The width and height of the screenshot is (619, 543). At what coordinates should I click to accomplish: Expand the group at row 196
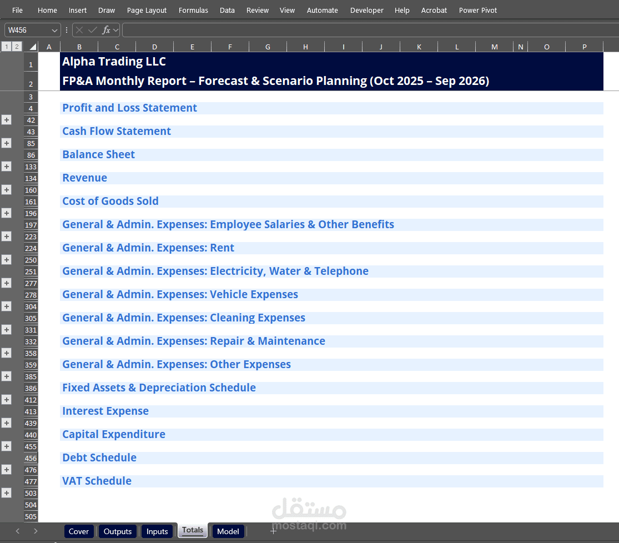tap(6, 213)
